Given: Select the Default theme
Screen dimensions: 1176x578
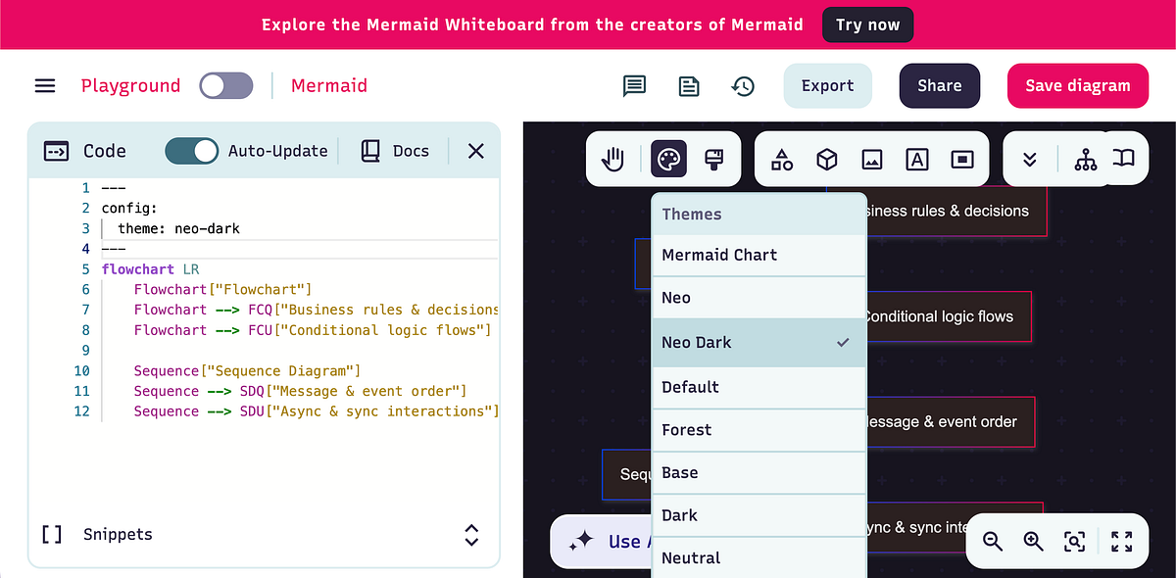Looking at the screenshot, I should click(x=759, y=387).
